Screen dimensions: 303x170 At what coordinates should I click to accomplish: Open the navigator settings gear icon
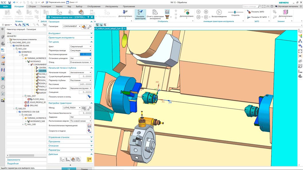pos(2,29)
